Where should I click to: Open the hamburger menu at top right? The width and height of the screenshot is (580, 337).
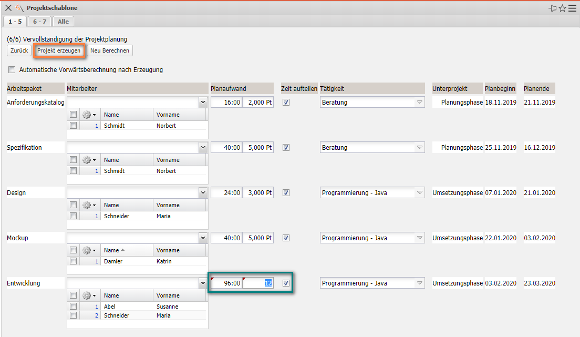click(572, 8)
